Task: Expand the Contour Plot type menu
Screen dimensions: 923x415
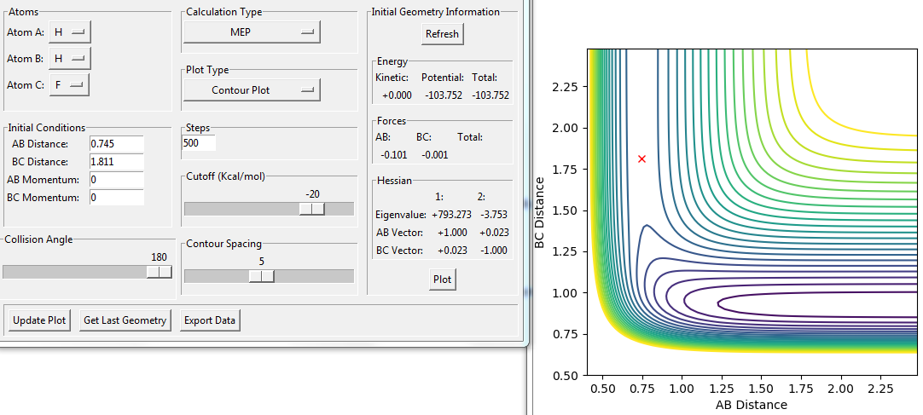Action: pyautogui.click(x=251, y=89)
